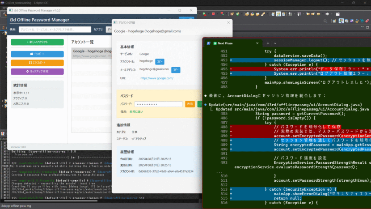The width and height of the screenshot is (371, 209).
Task: Click the magnifier search icon in Eclipse toolbar
Action: (x=325, y=21)
